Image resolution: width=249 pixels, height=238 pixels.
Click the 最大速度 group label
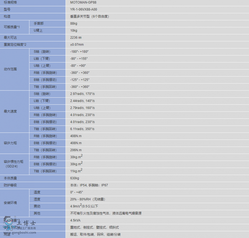[x=10, y=111]
